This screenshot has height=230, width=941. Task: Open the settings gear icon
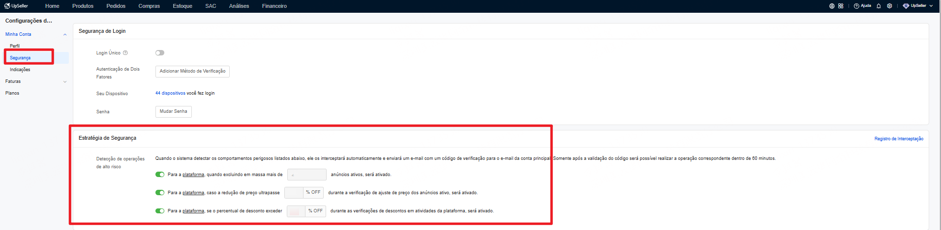pyautogui.click(x=889, y=6)
